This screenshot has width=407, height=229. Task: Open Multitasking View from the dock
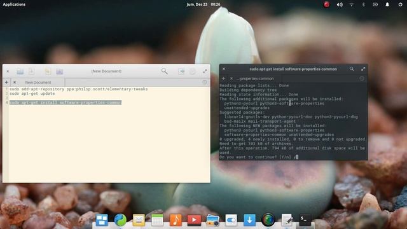(102, 220)
